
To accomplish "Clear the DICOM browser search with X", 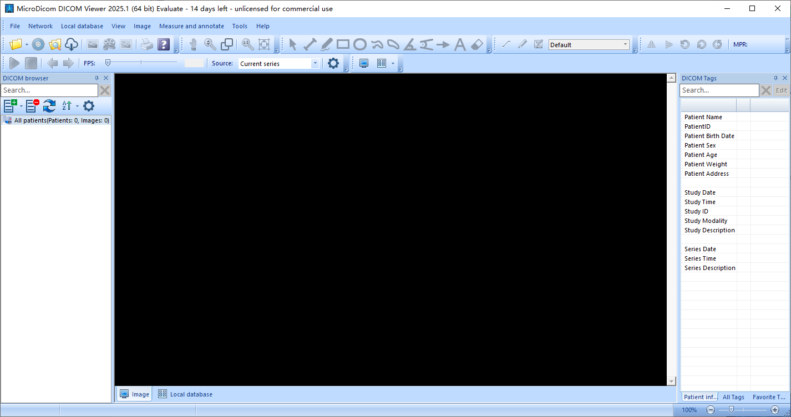I will tap(105, 90).
